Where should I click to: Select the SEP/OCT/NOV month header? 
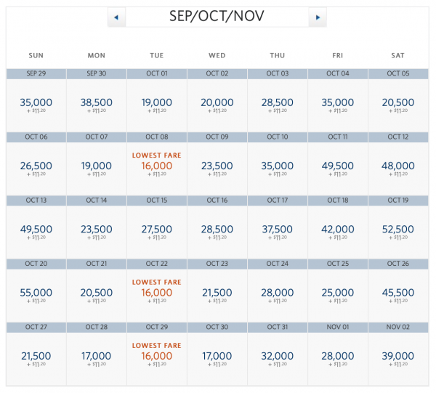coord(217,16)
